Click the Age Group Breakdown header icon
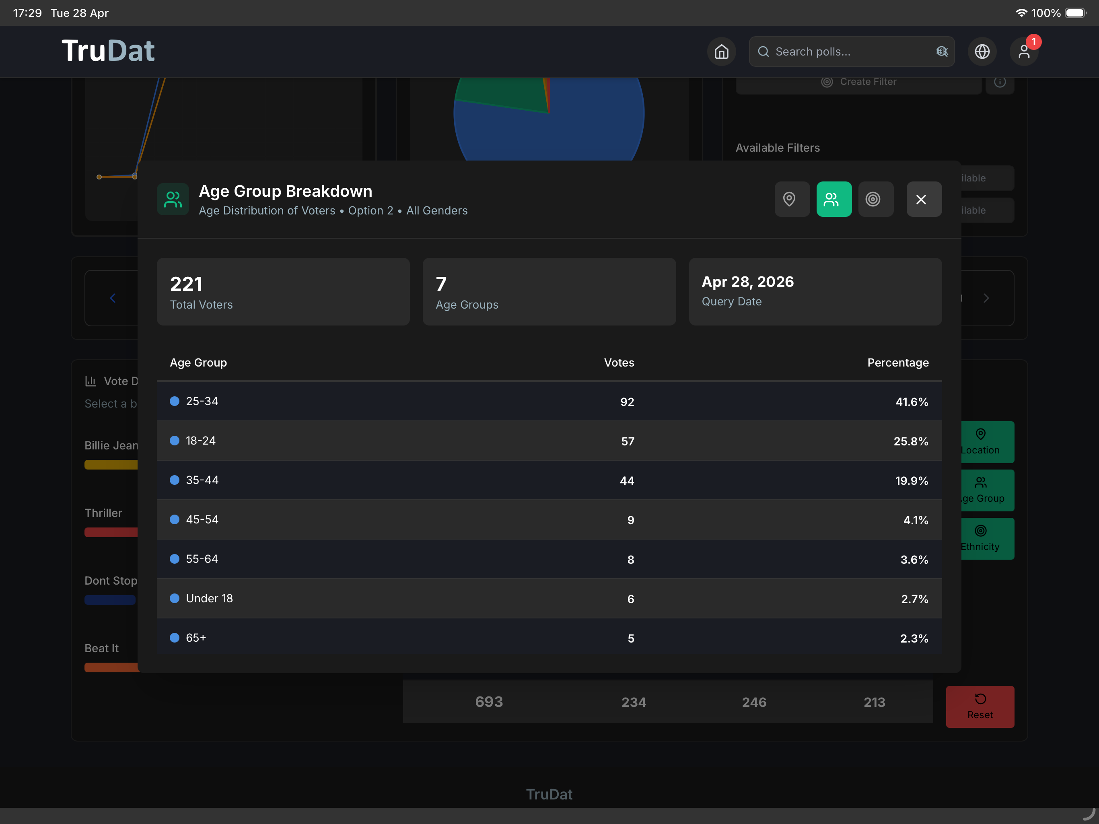The height and width of the screenshot is (824, 1099). click(x=173, y=199)
